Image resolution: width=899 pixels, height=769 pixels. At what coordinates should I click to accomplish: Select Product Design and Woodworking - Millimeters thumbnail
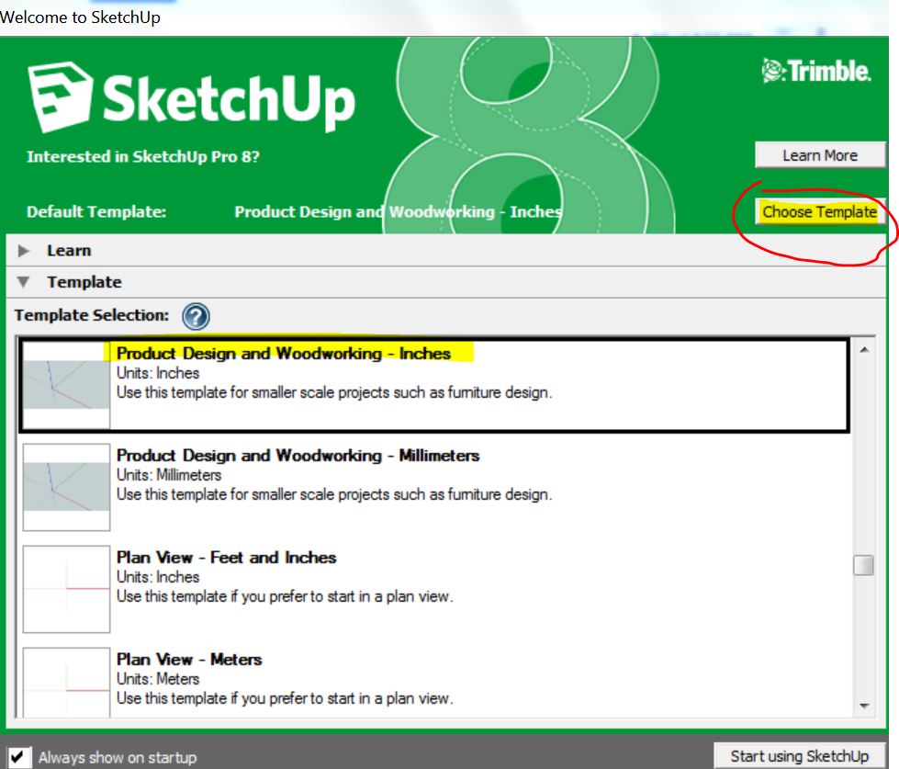(x=66, y=487)
